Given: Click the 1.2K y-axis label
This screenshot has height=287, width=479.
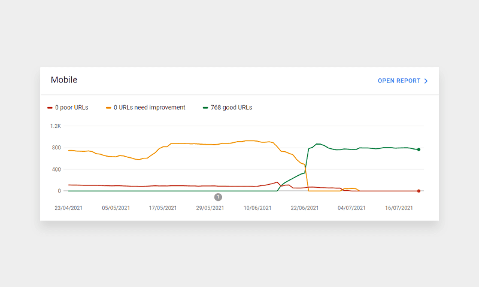Looking at the screenshot, I should click(x=56, y=126).
